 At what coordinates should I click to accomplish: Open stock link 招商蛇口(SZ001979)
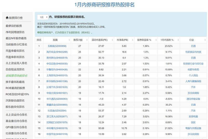(x=57, y=122)
